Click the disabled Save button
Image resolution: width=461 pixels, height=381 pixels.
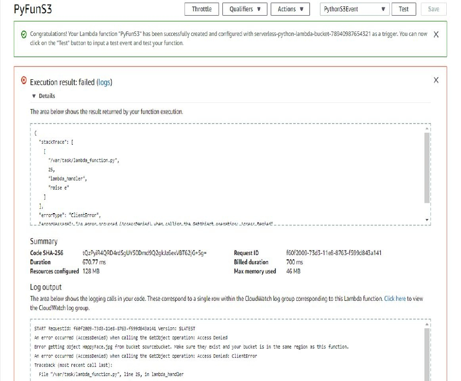tap(433, 9)
